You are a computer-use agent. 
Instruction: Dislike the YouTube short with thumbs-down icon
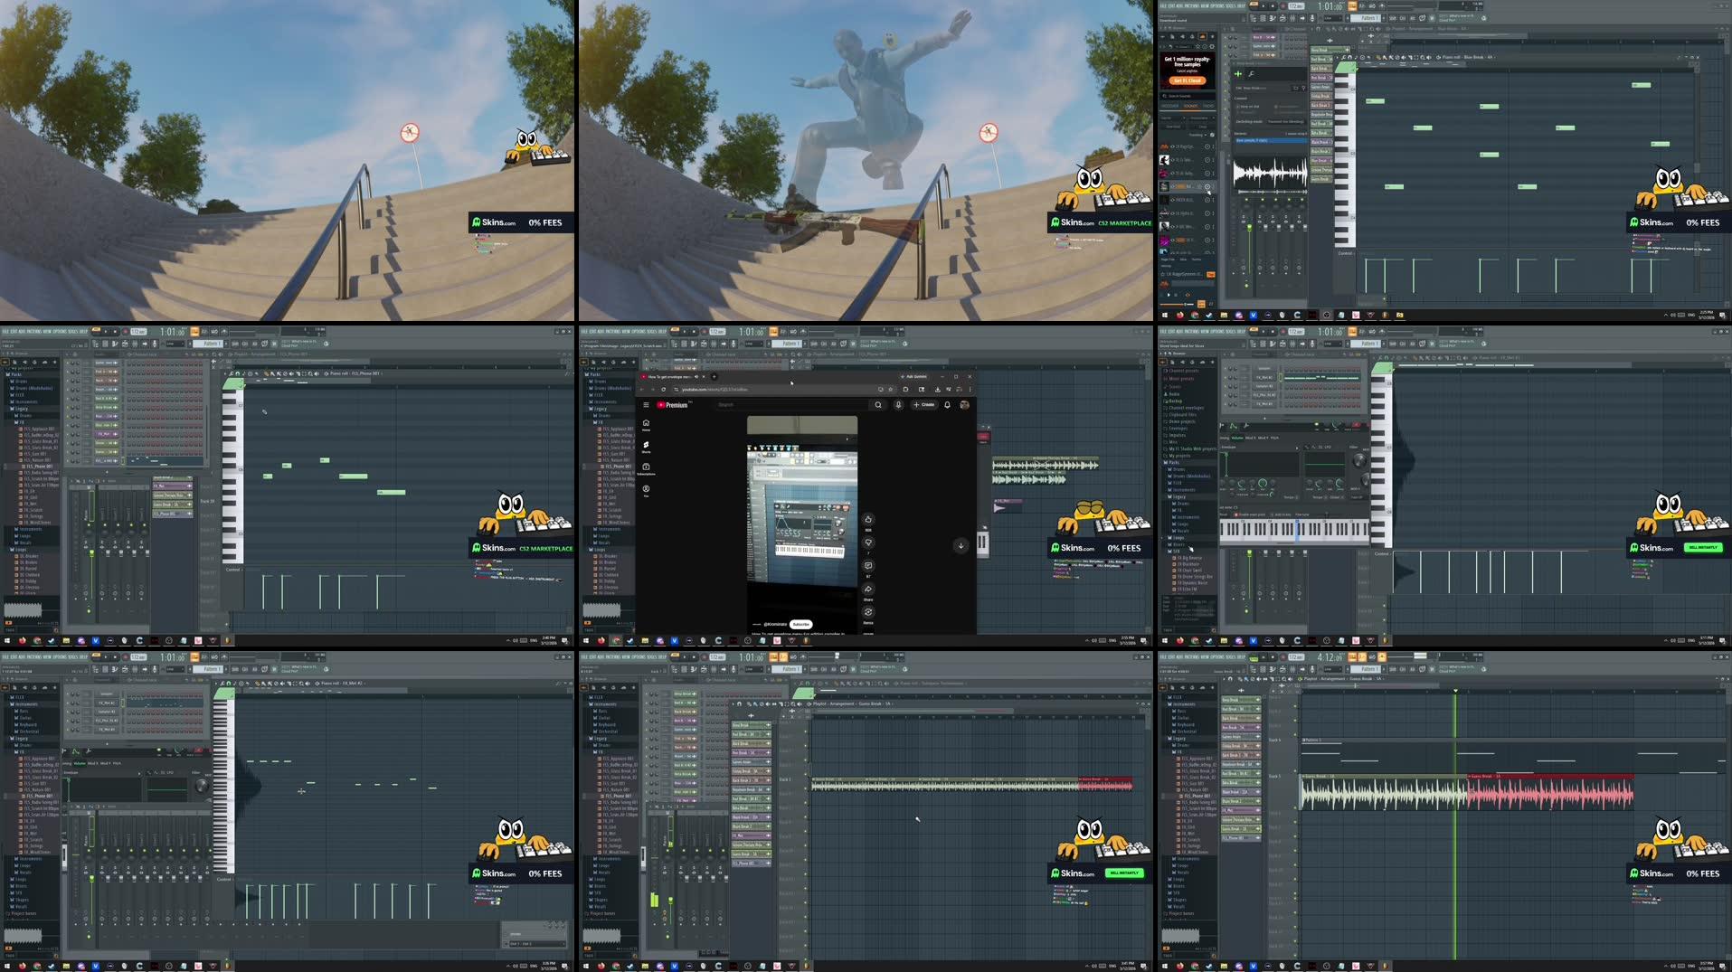(x=868, y=543)
